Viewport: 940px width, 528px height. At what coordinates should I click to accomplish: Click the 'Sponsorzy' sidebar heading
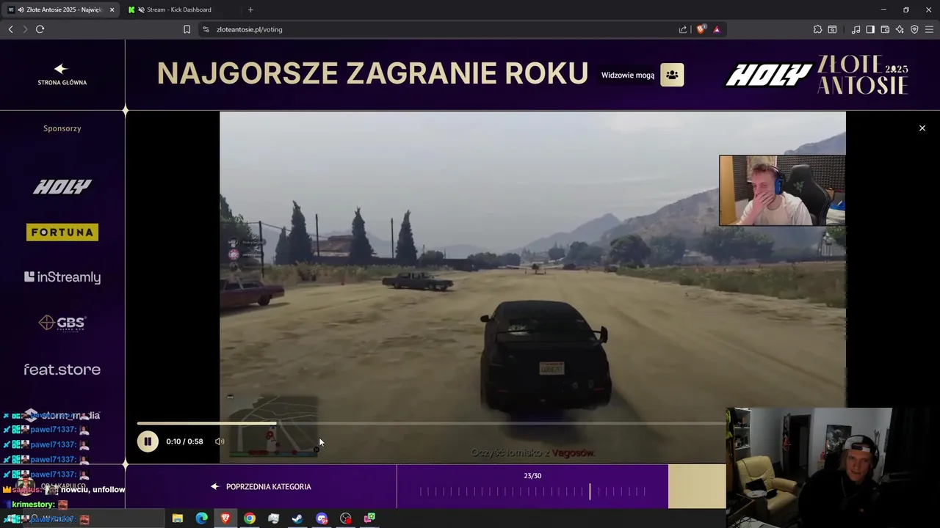[62, 128]
